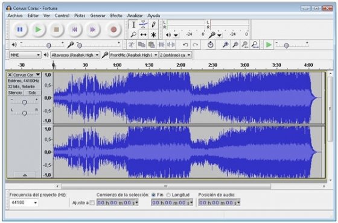Open the Efecto menu
338x223 pixels.
pyautogui.click(x=116, y=16)
